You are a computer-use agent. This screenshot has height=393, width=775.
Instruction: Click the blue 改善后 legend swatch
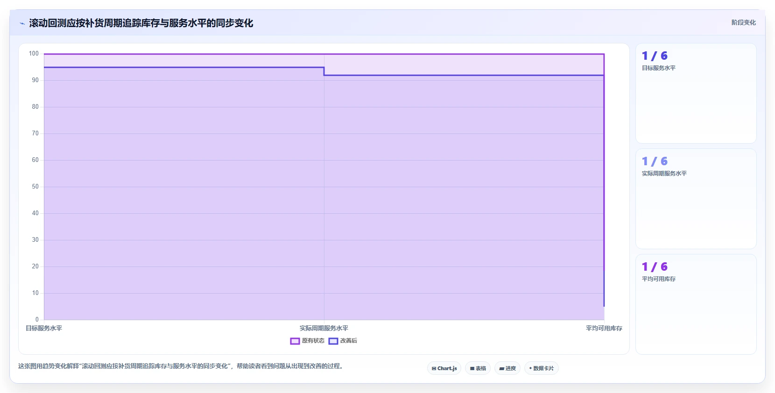coord(333,341)
